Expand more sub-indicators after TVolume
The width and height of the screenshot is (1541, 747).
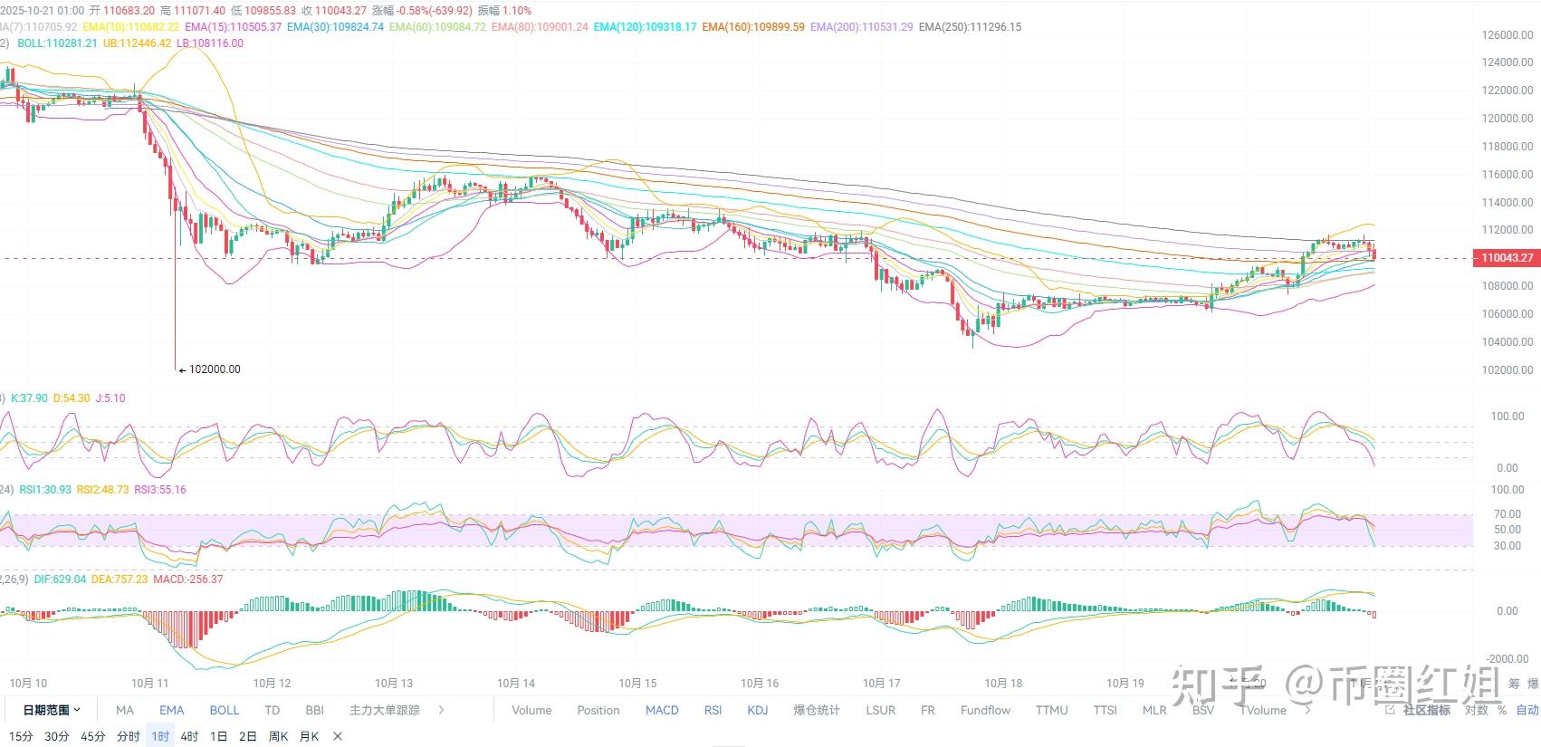coord(1306,710)
